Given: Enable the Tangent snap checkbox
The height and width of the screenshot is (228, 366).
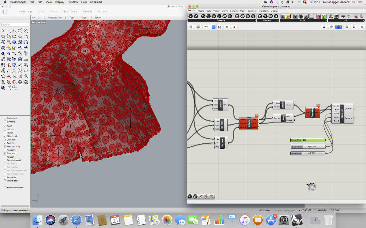Looking at the screenshot, I should pos(5,150).
